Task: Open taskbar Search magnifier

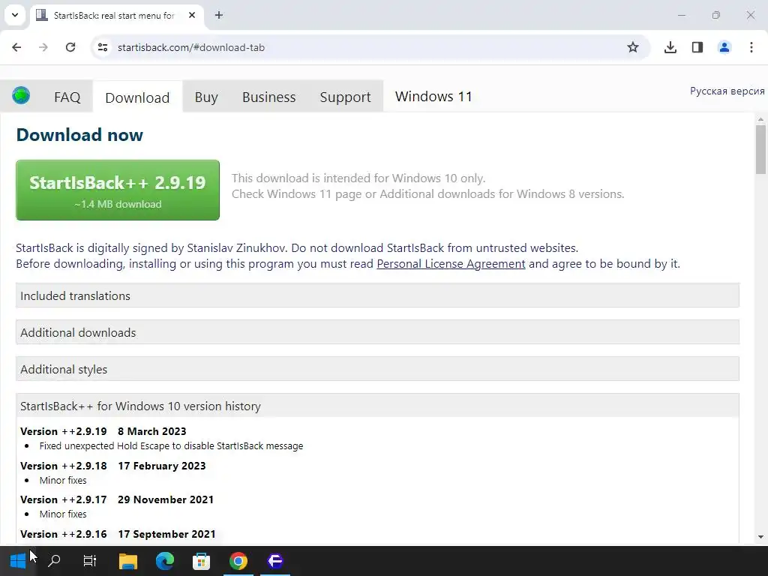Action: tap(54, 561)
